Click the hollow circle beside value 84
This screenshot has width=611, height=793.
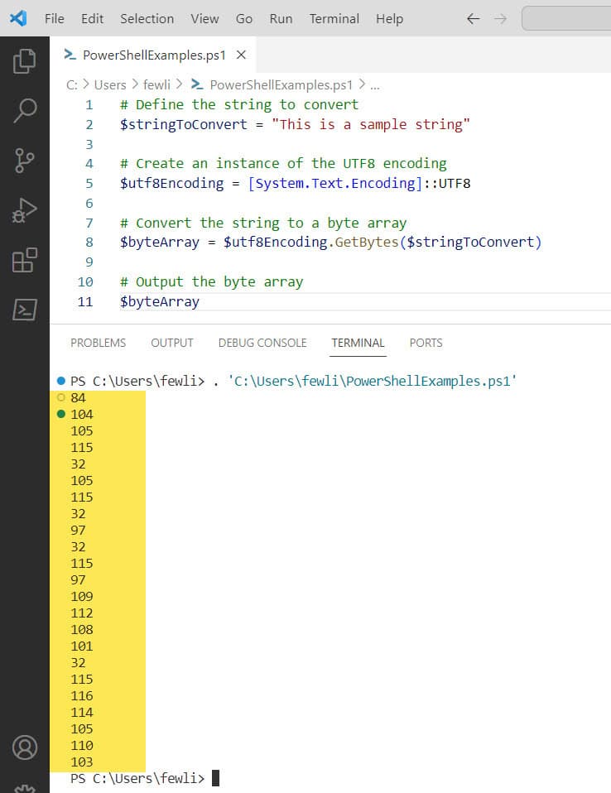tap(61, 397)
